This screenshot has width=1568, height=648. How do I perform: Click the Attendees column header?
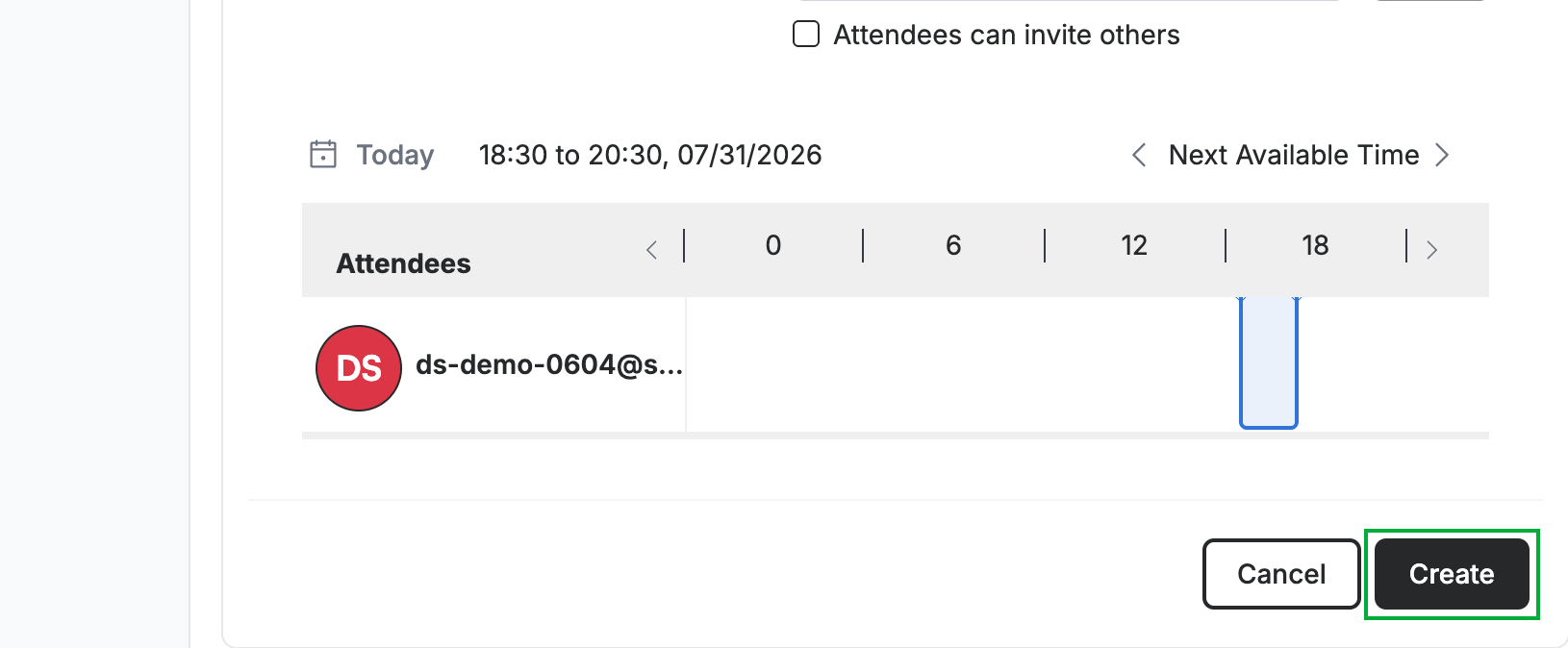pos(404,263)
